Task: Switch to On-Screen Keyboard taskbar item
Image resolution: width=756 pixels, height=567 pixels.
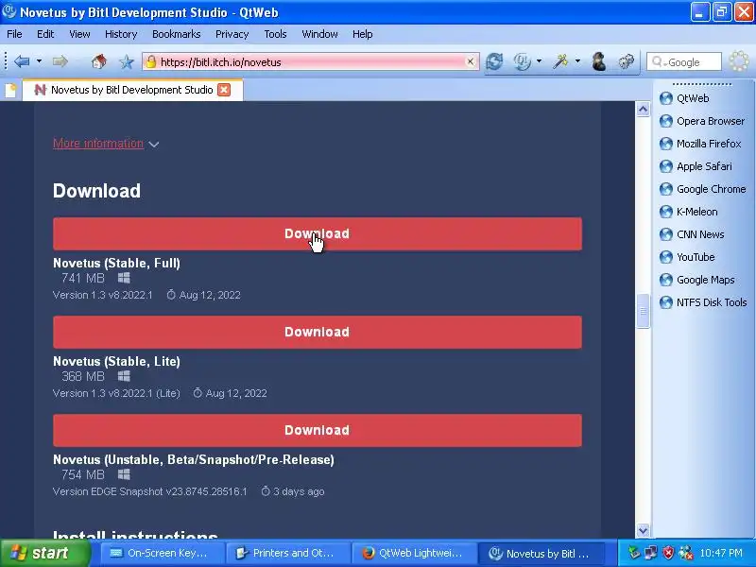Action: [x=161, y=554]
